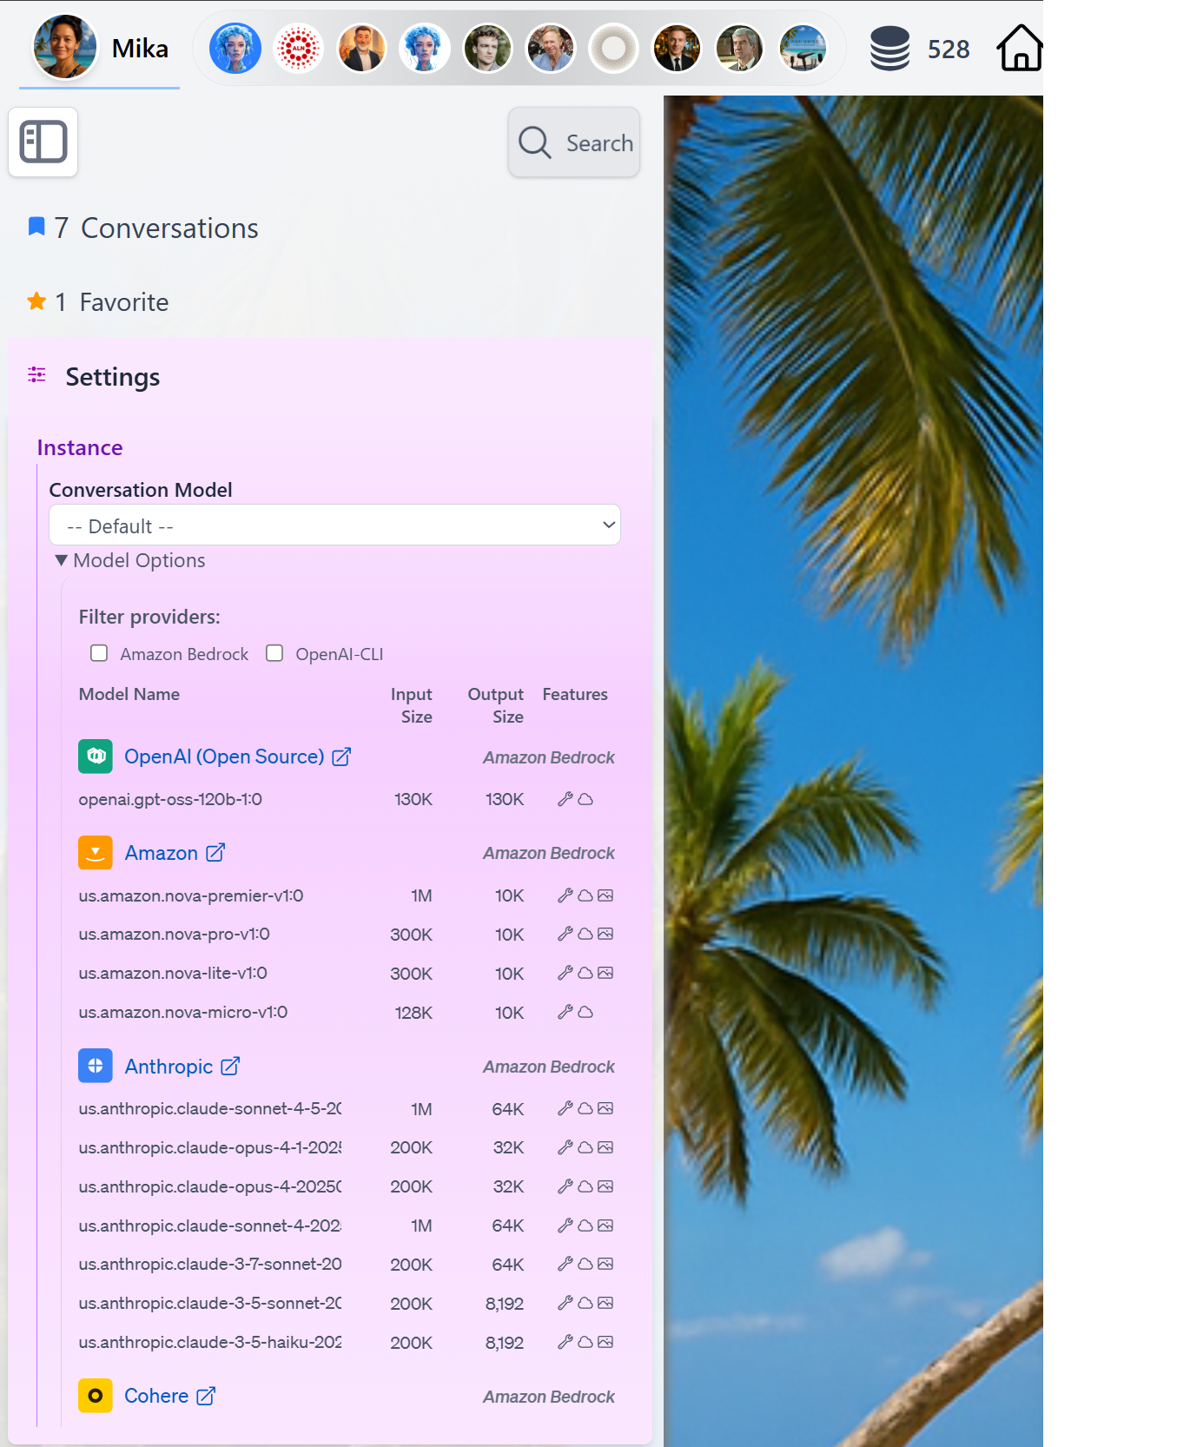Open Mika's profile avatar
The height and width of the screenshot is (1447, 1177).
64,48
